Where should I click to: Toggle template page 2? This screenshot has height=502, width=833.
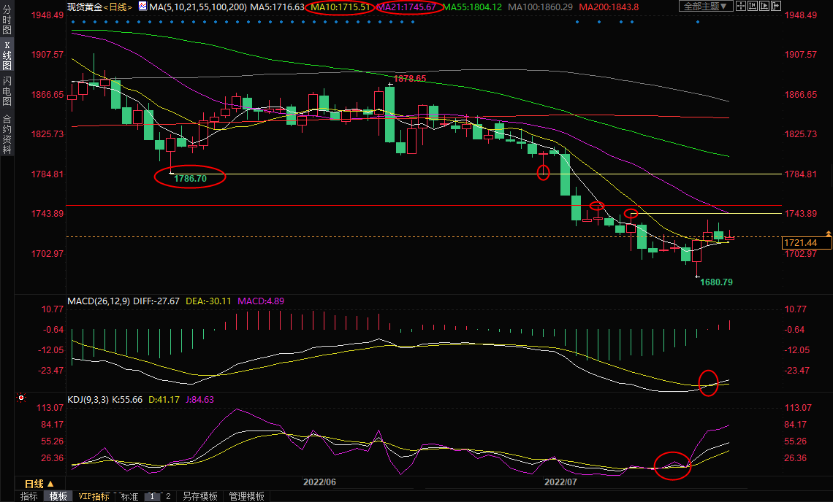pos(168,496)
